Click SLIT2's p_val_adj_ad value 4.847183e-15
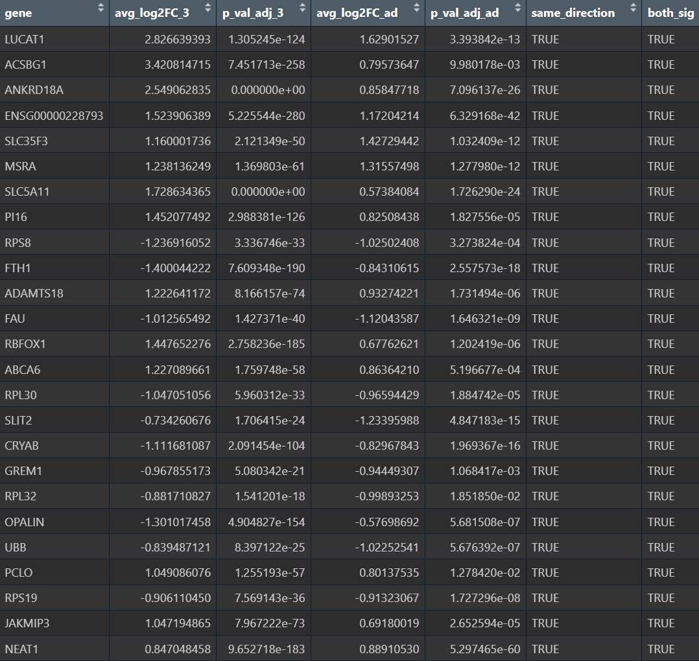Screen dimensions: 699x661 (485, 421)
